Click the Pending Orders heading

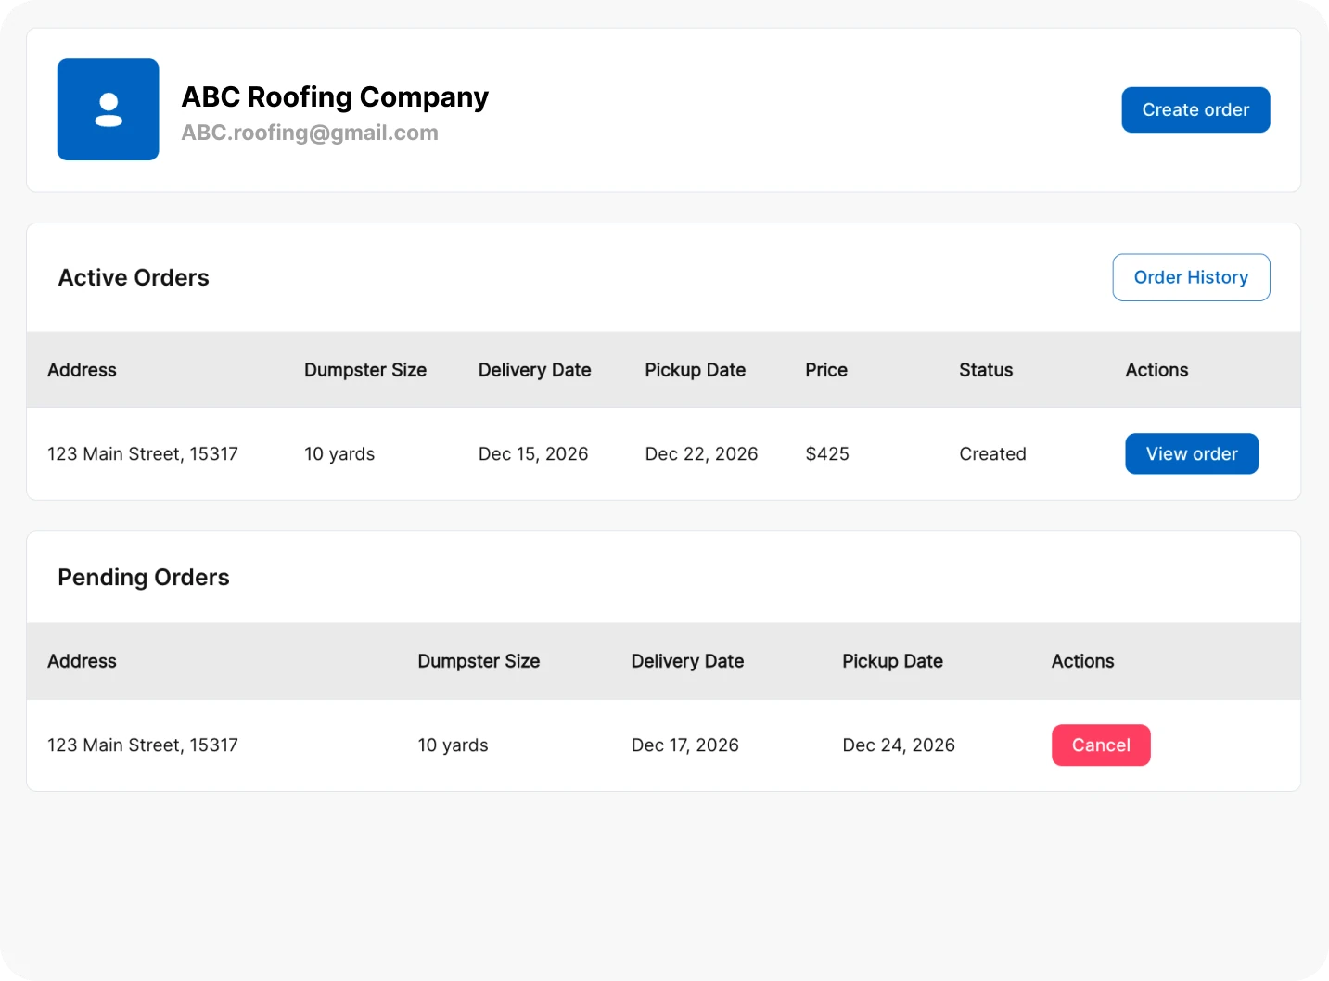(144, 577)
